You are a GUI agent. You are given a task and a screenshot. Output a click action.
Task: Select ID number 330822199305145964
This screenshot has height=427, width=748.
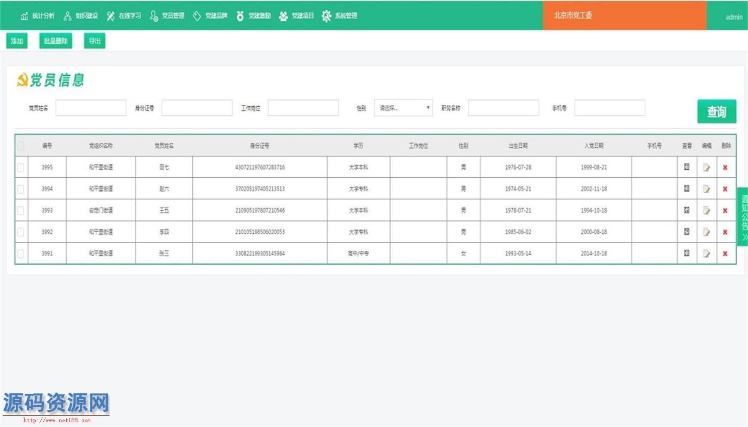point(260,254)
